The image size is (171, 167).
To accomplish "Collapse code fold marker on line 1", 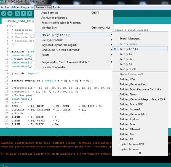I will click(x=10, y=26).
